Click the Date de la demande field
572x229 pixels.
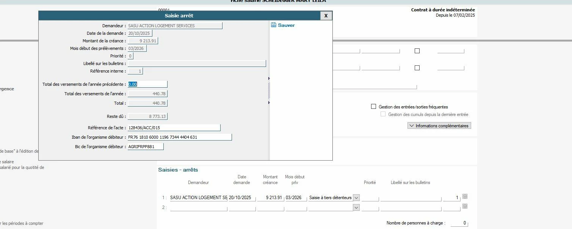140,33
